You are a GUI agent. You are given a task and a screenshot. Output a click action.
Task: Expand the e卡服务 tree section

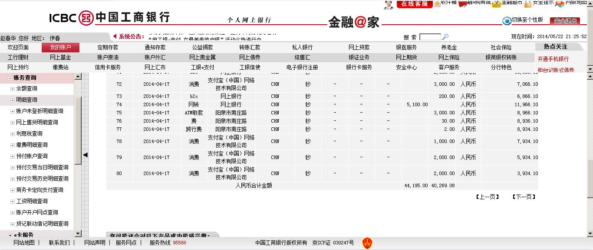pyautogui.click(x=10, y=235)
